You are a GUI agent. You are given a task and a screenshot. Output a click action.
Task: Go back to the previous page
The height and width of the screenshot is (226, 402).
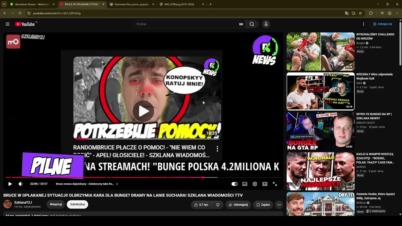5,13
